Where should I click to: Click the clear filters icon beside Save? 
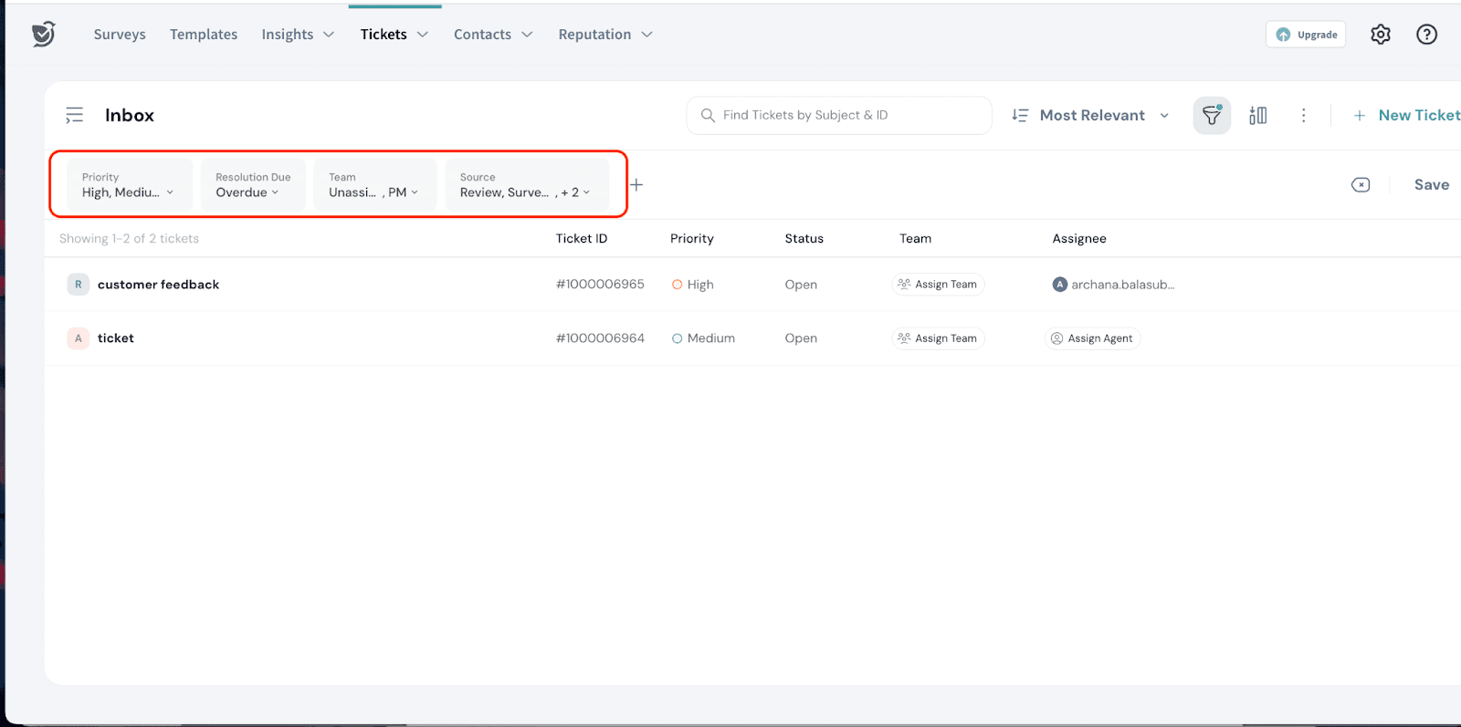coord(1360,185)
